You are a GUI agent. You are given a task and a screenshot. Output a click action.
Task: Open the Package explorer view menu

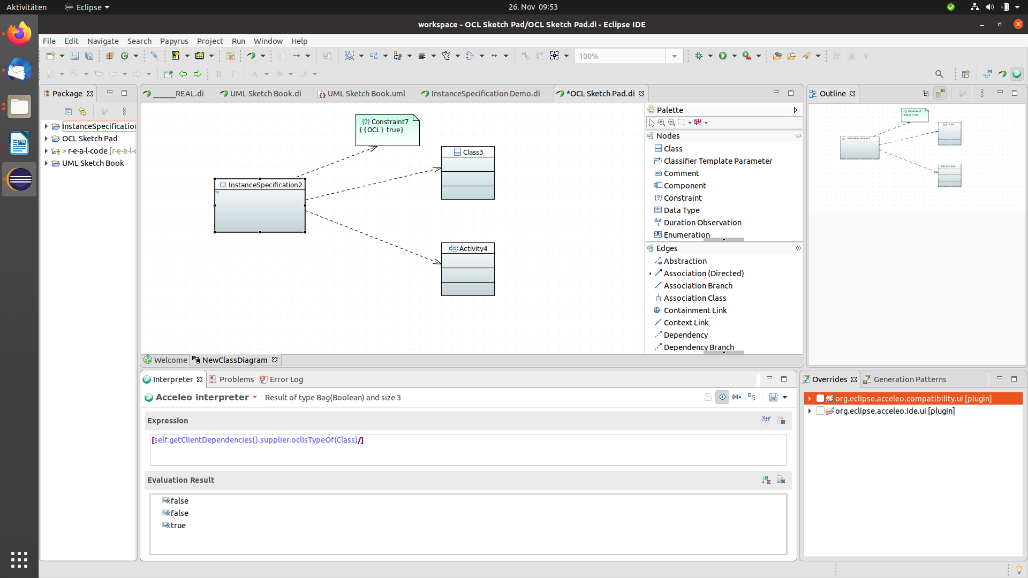[124, 111]
